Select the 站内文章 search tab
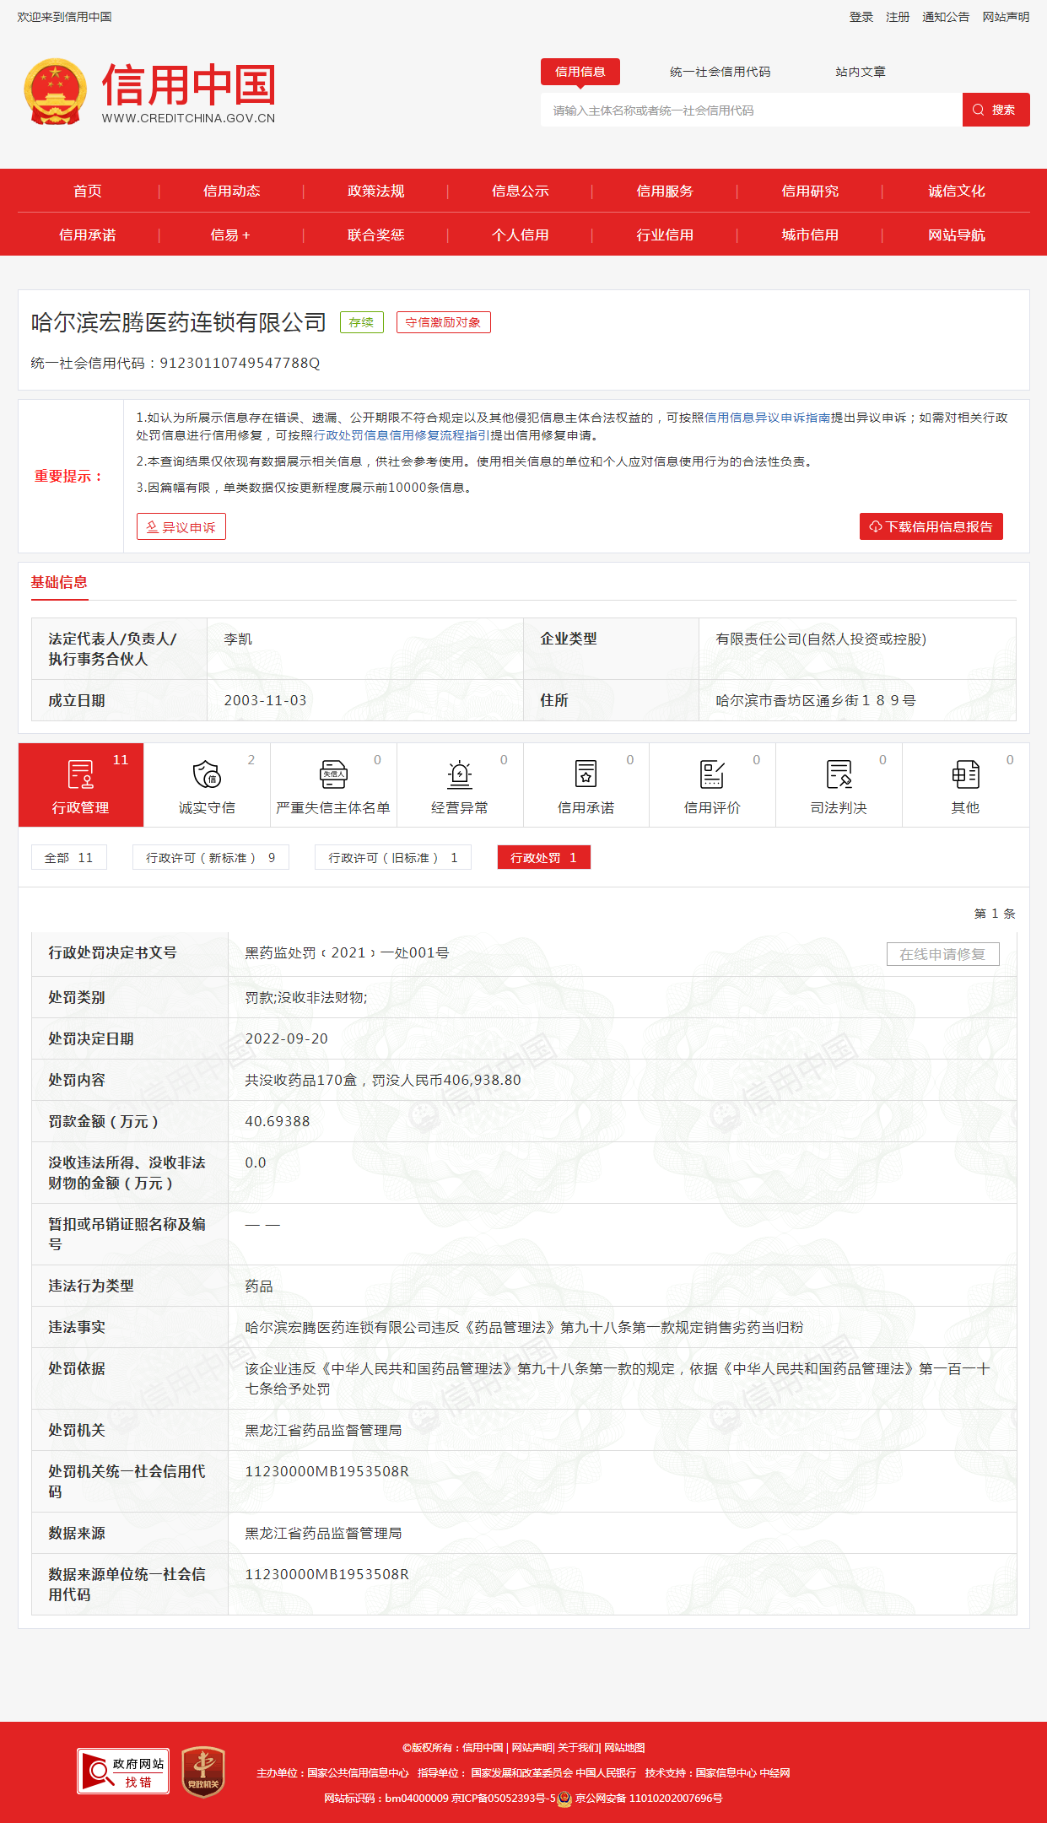Viewport: 1047px width, 1823px height. point(861,72)
